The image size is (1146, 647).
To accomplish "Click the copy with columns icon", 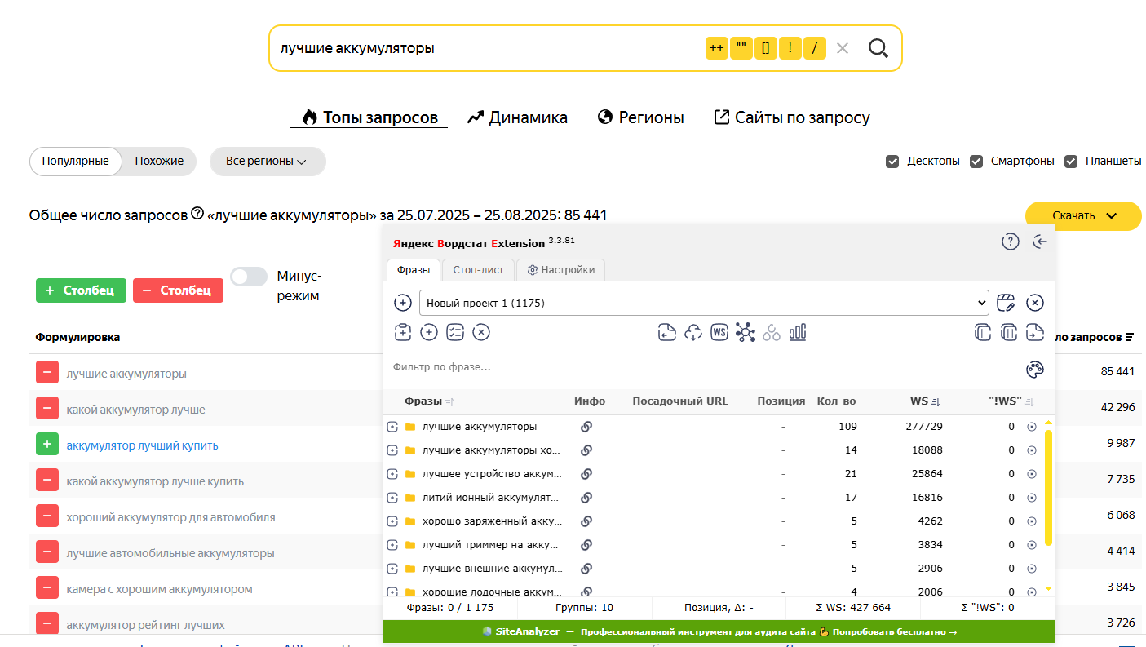I will tap(1009, 332).
